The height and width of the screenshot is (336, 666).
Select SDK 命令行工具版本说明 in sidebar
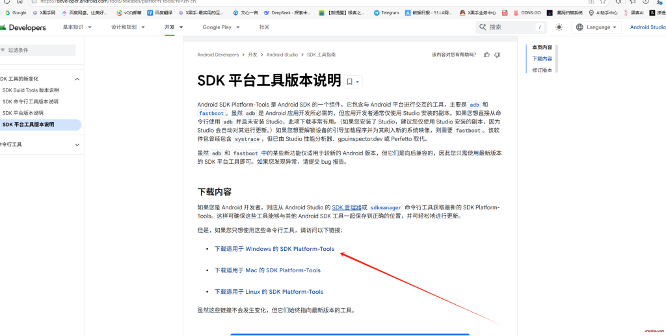click(30, 102)
